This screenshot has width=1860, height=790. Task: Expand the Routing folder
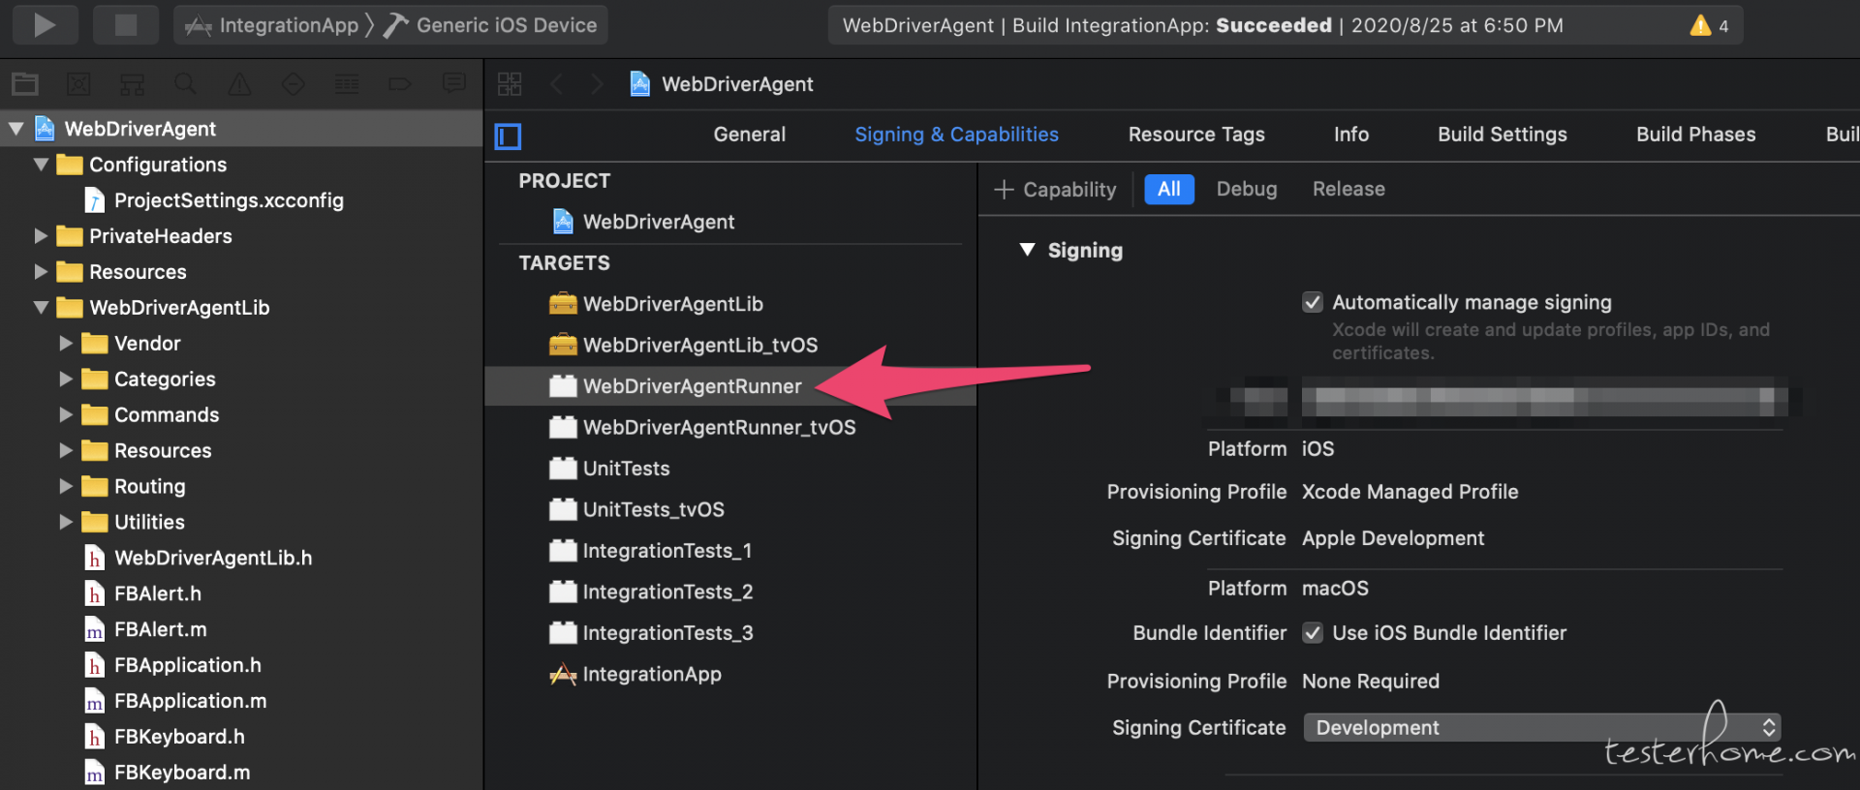(66, 486)
